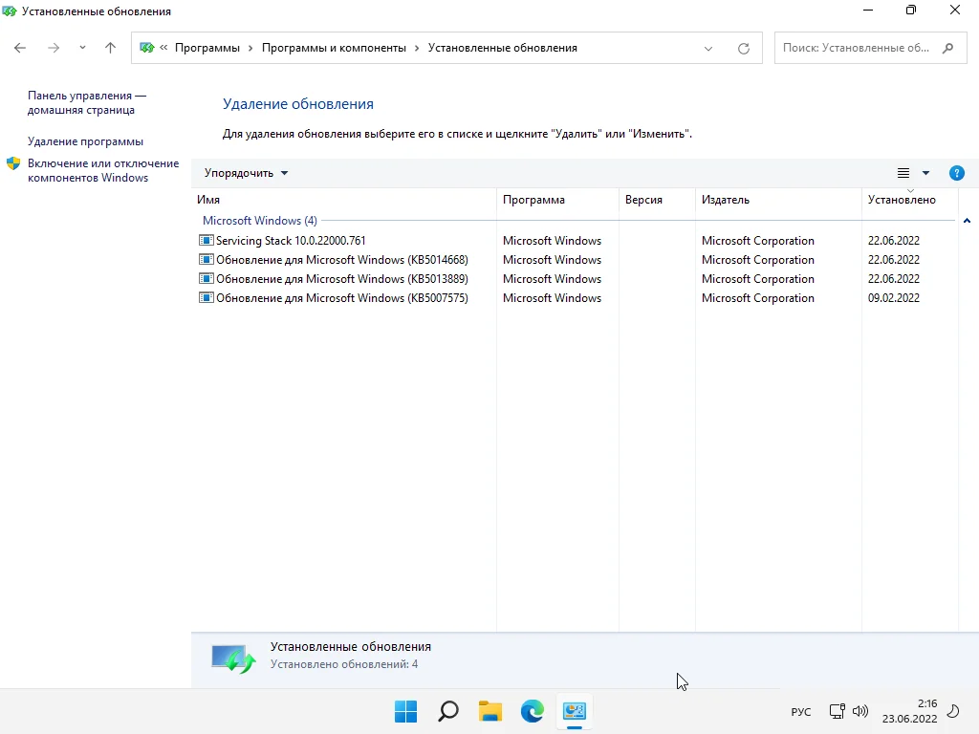
Task: Open Панель управления домашняя страница link
Action: (87, 103)
